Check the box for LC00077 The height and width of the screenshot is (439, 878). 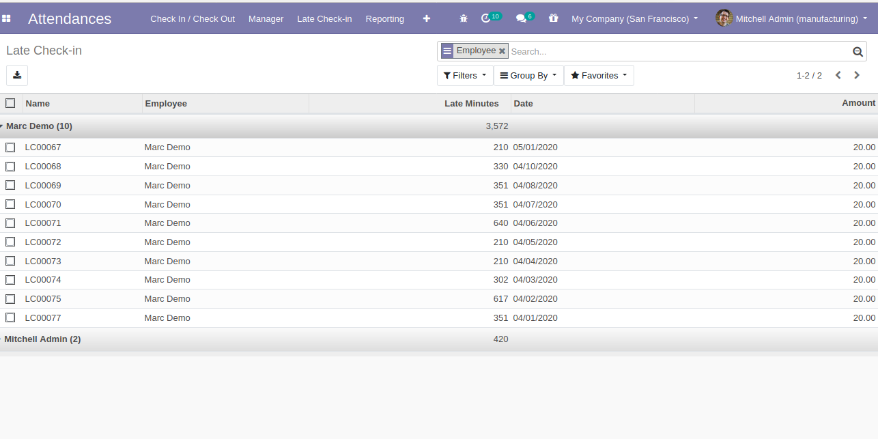10,317
